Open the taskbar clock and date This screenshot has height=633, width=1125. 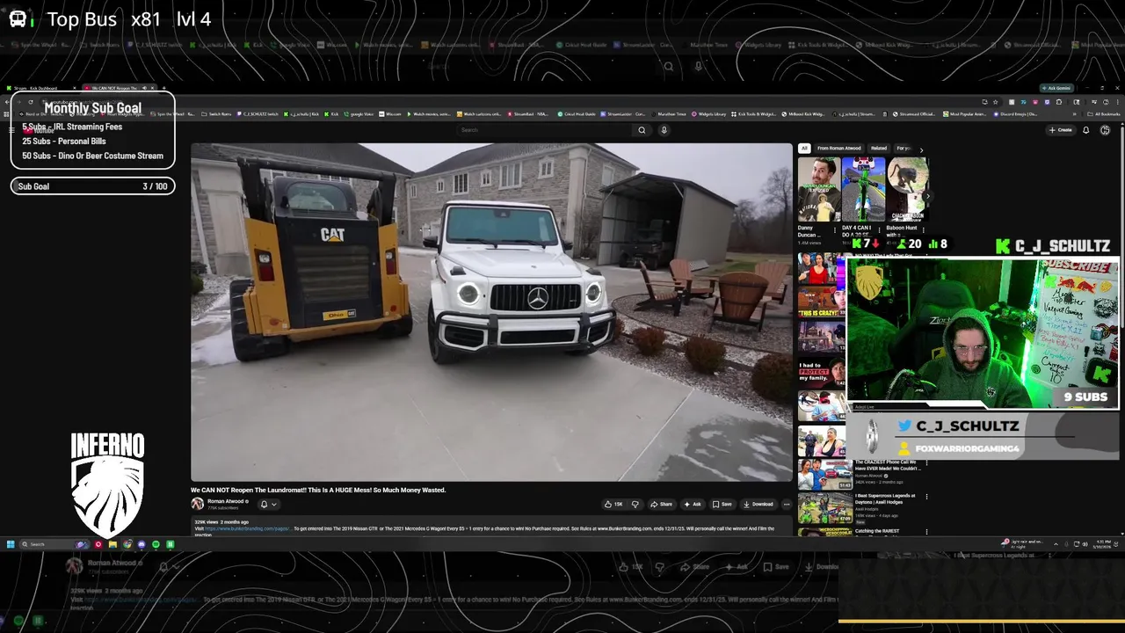click(x=1103, y=544)
